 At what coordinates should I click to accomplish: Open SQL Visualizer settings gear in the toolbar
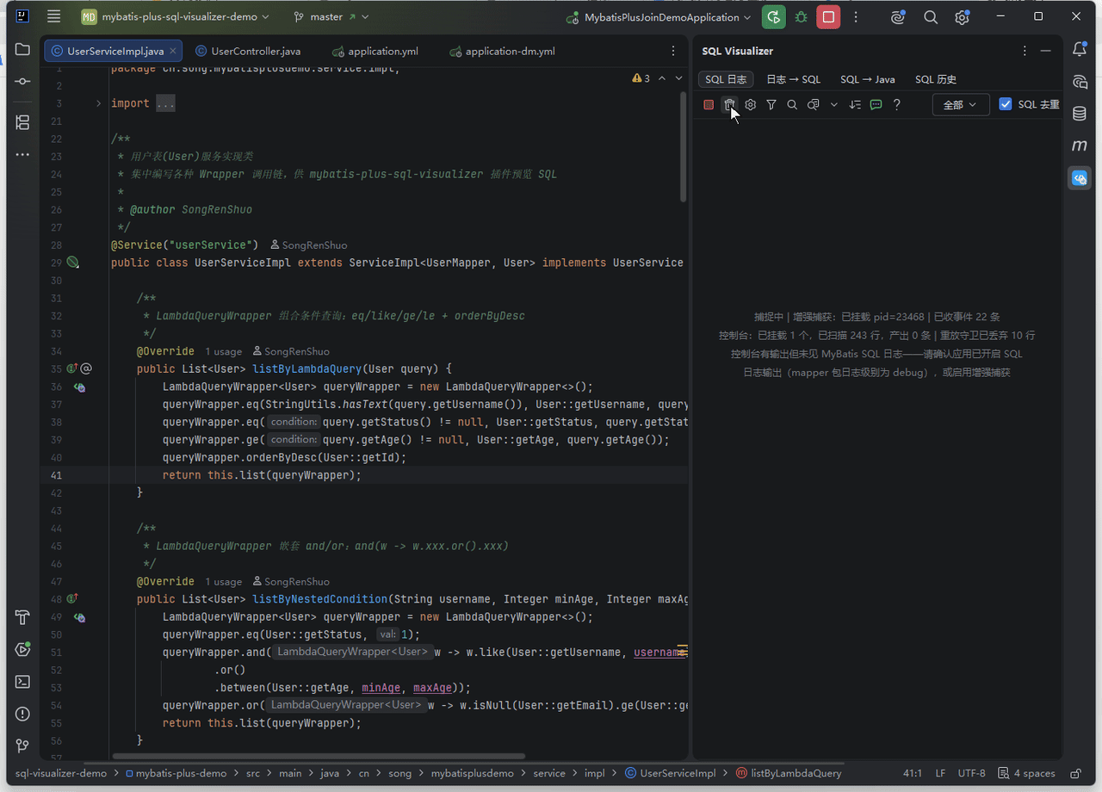[x=751, y=105]
